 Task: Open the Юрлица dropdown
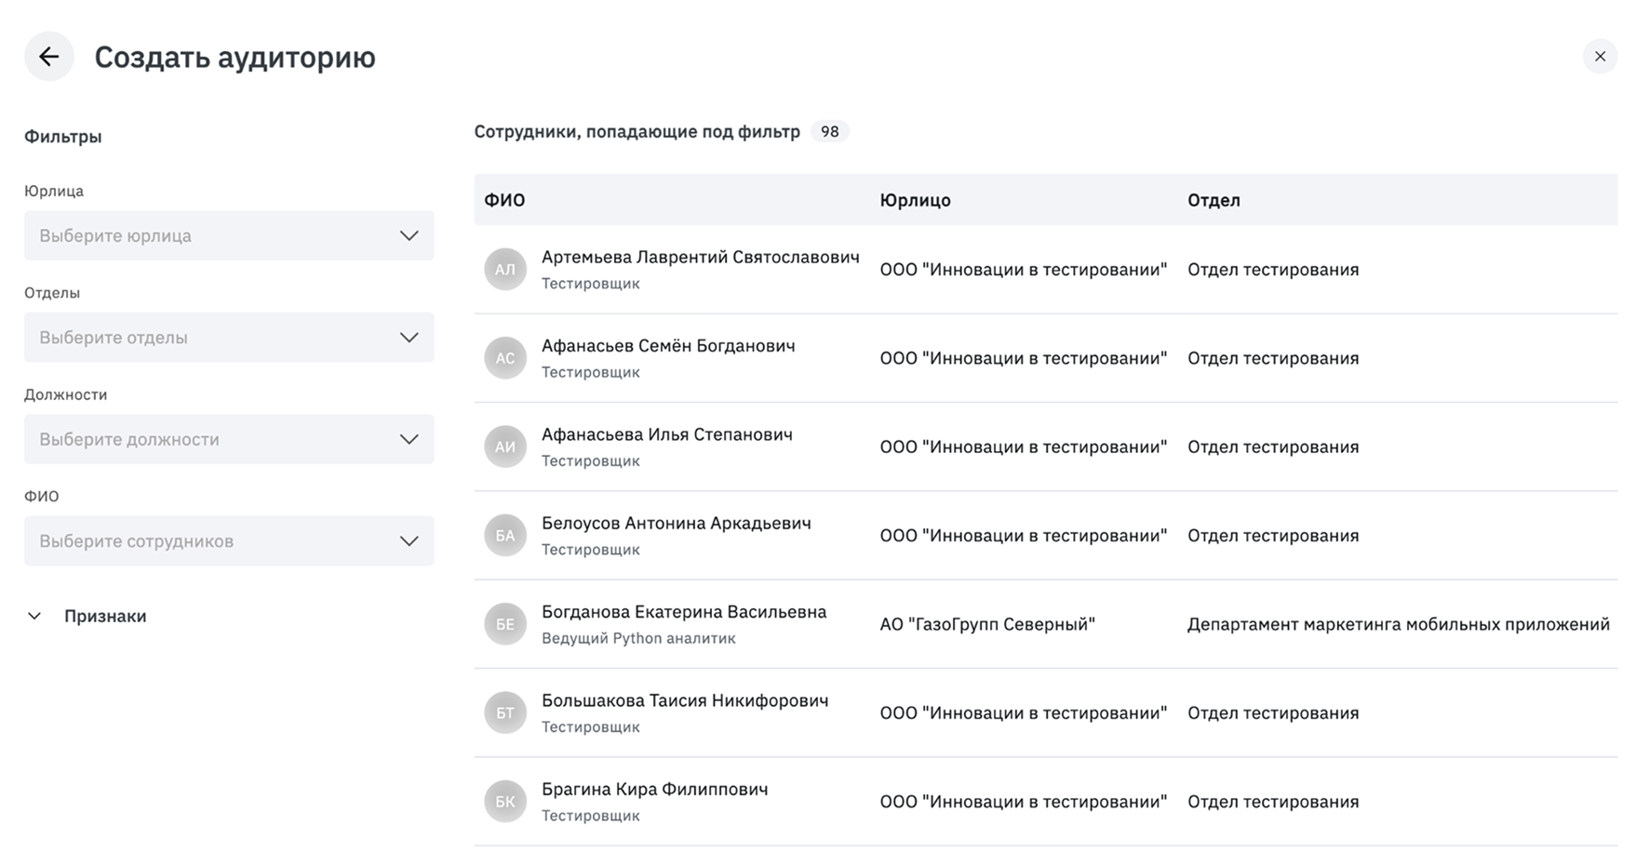pos(229,235)
